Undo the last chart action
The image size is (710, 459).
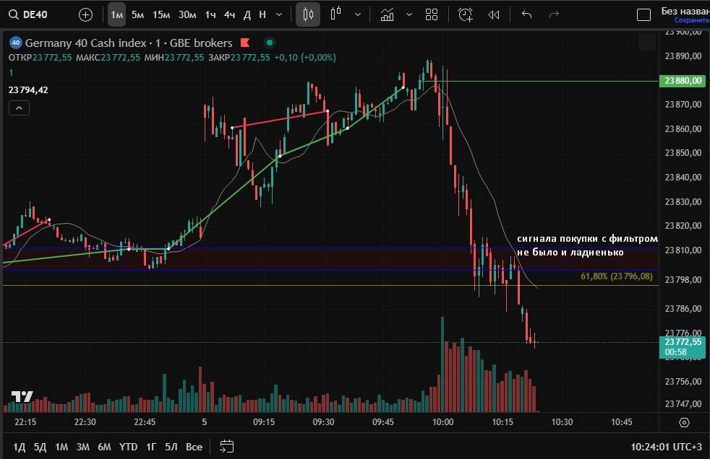click(526, 14)
